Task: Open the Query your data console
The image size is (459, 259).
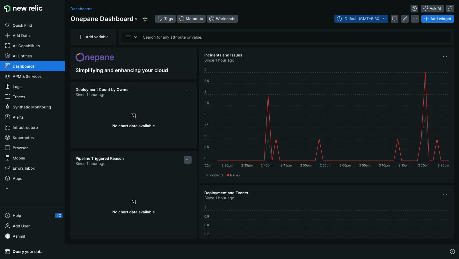Action: click(24, 252)
